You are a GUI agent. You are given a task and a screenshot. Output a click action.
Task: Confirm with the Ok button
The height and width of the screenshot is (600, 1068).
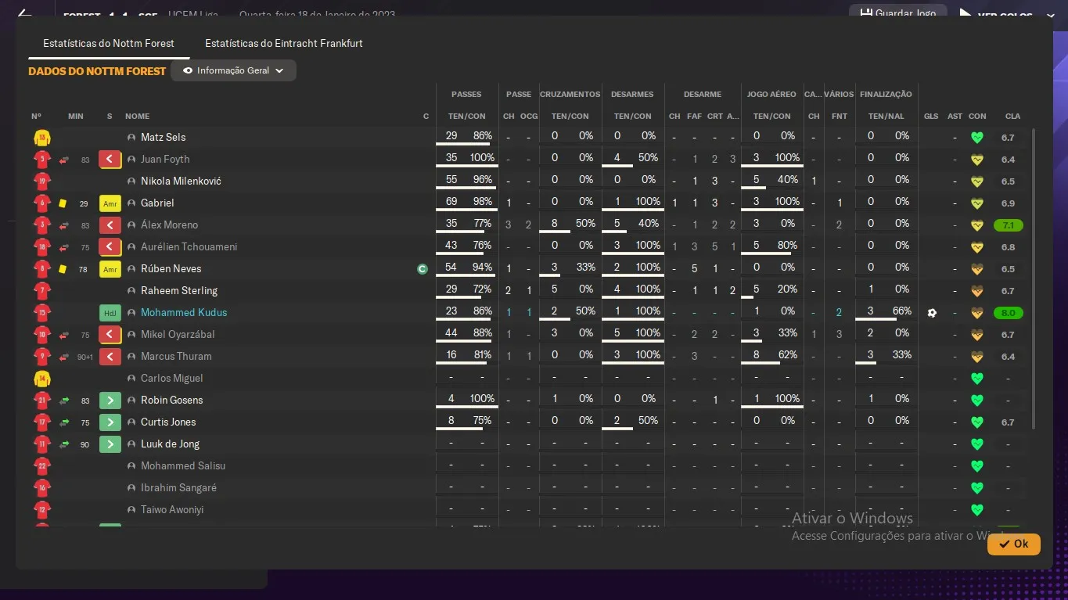(1014, 544)
